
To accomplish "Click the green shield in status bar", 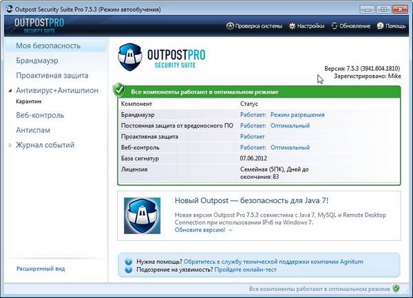I will [396, 288].
